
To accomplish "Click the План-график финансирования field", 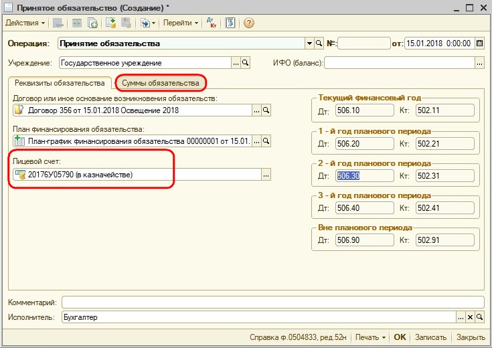I will (133, 141).
